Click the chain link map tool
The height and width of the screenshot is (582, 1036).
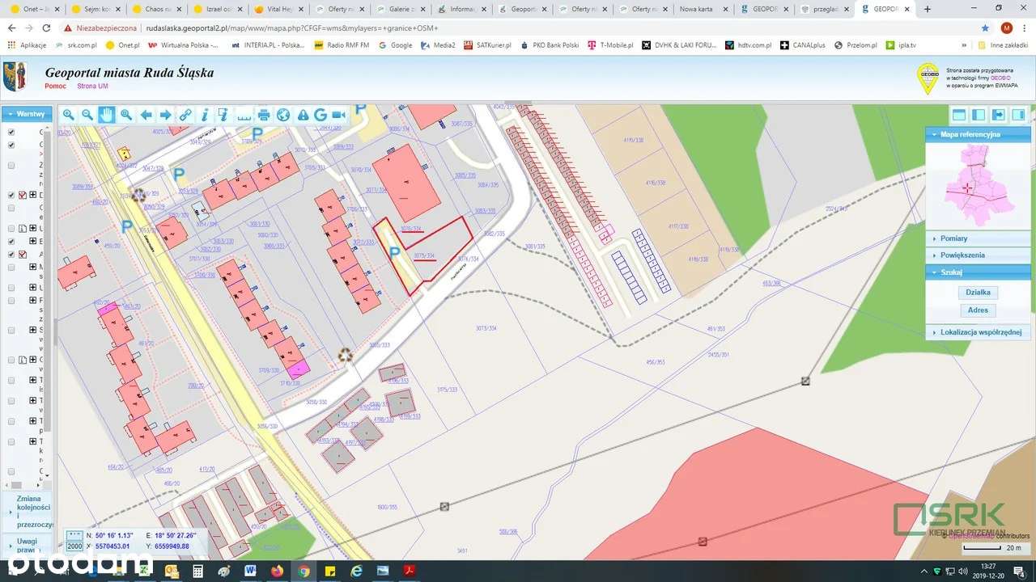pyautogui.click(x=185, y=115)
